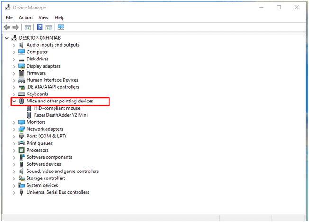Viewport: 309px width, 222px height.
Task: Click the Storage controllers icon
Action: click(21, 179)
